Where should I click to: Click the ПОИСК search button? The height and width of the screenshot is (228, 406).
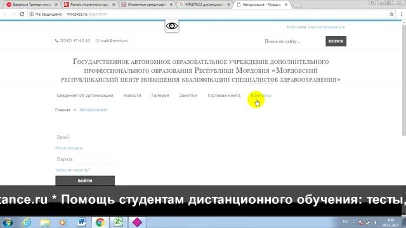(336, 41)
